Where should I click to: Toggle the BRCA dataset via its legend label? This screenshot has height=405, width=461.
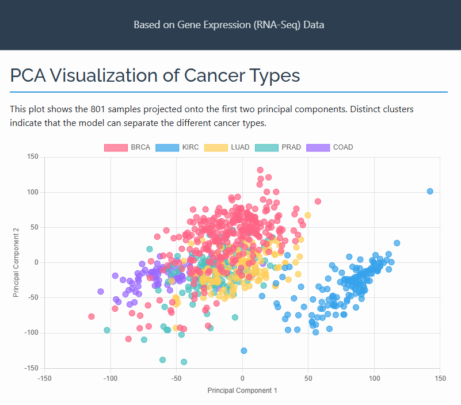click(x=140, y=147)
